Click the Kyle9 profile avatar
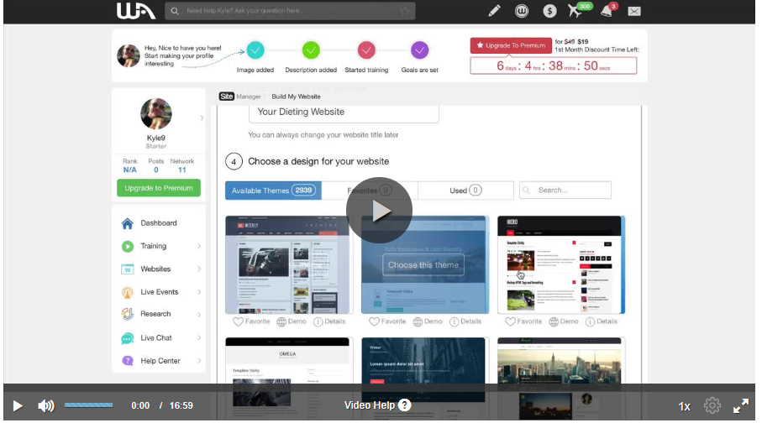 pos(156,113)
